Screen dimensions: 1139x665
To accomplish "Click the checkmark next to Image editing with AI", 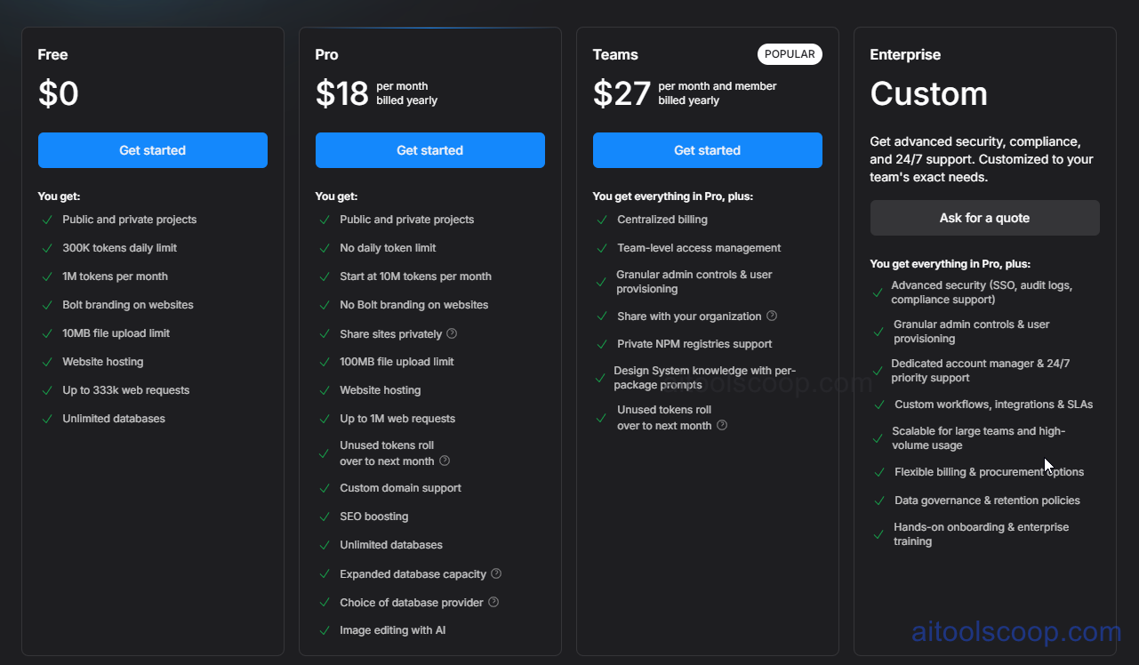I will tap(325, 630).
